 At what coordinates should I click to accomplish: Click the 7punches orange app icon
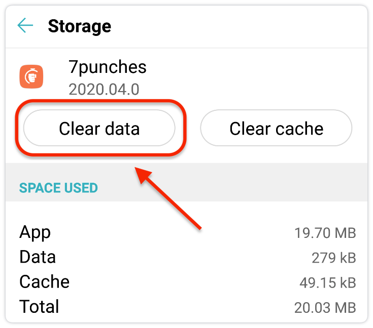click(31, 77)
